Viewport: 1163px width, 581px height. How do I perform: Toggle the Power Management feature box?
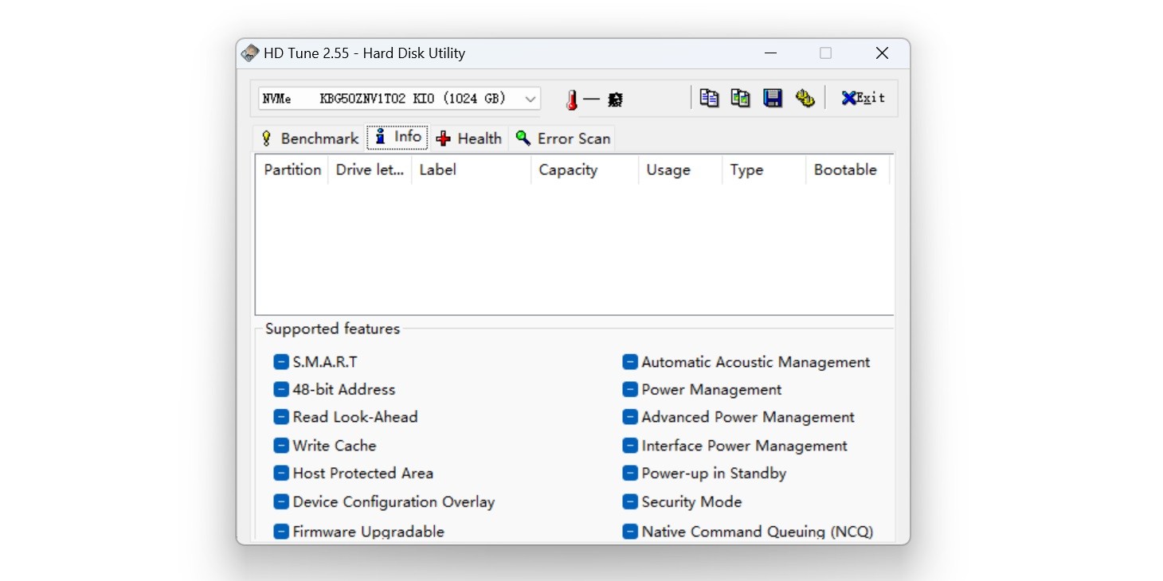coord(629,390)
